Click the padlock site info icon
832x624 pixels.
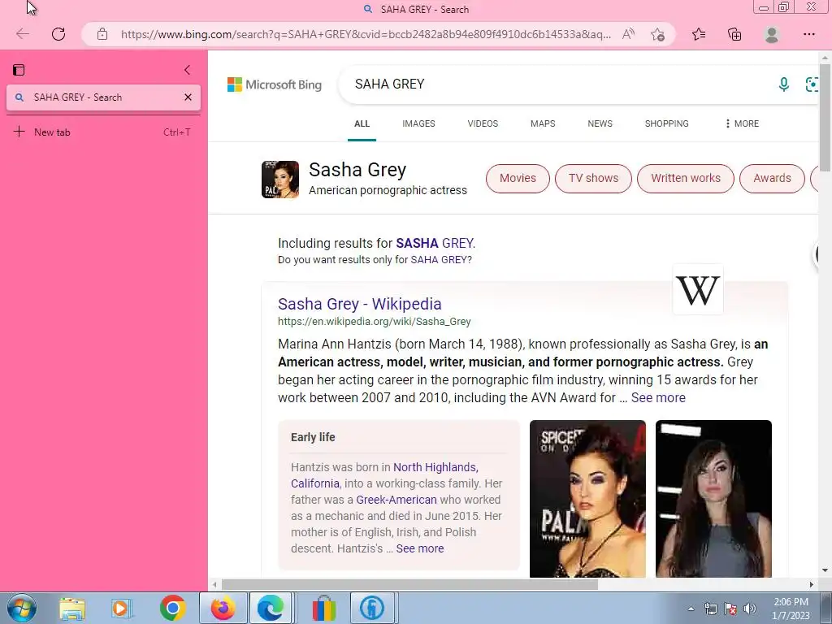point(102,34)
